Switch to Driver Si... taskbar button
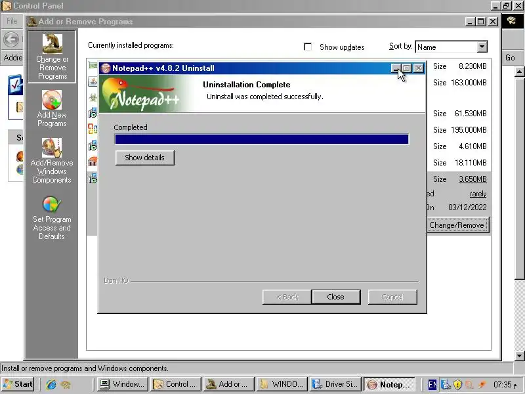The image size is (525, 394). (335, 384)
